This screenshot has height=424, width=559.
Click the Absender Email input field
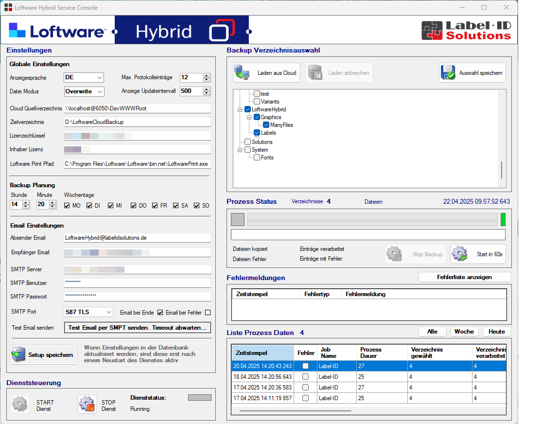138,238
